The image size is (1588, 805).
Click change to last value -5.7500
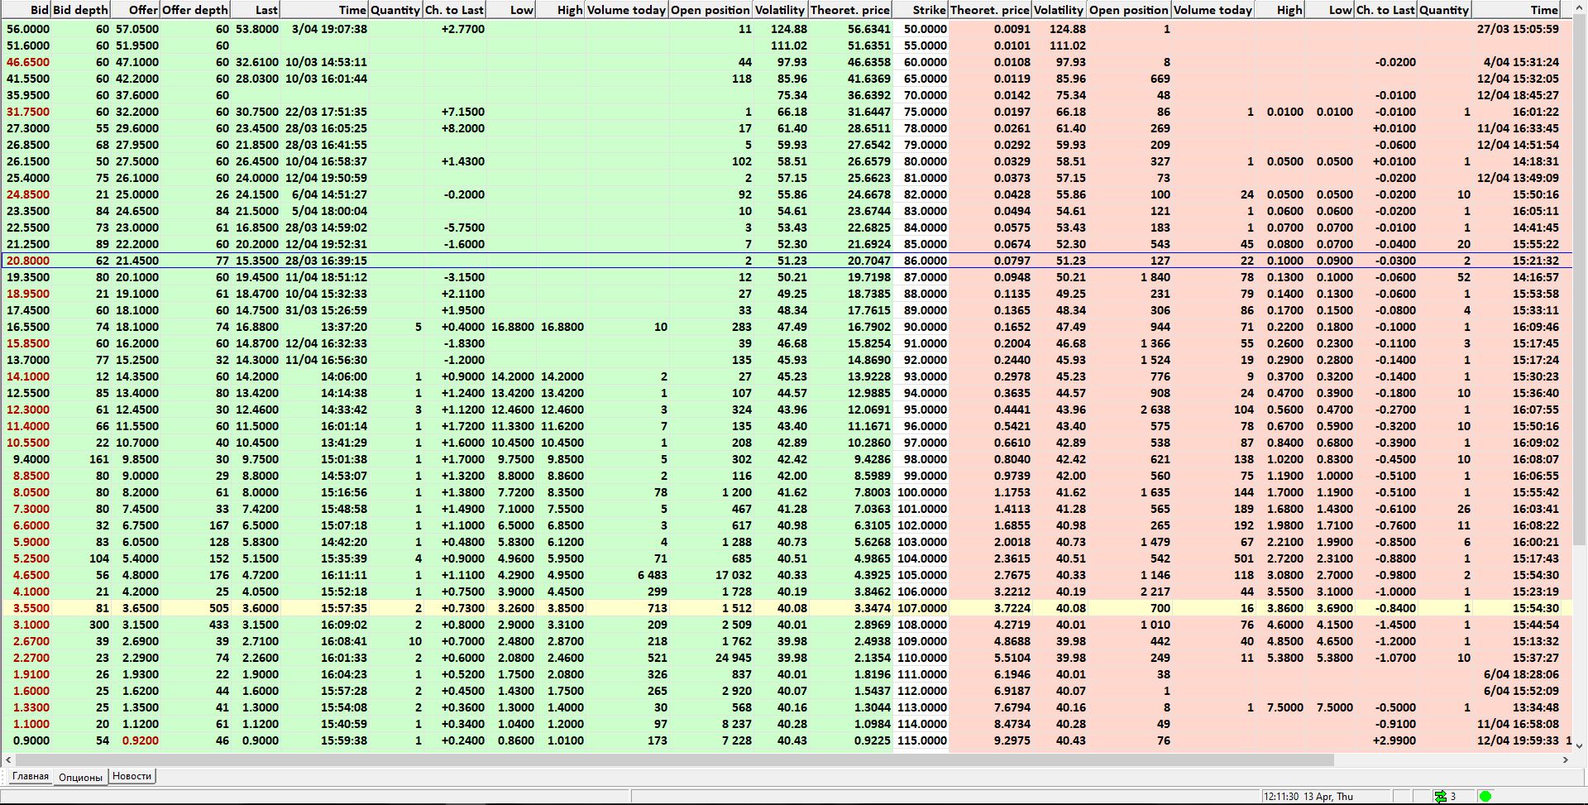tap(464, 228)
